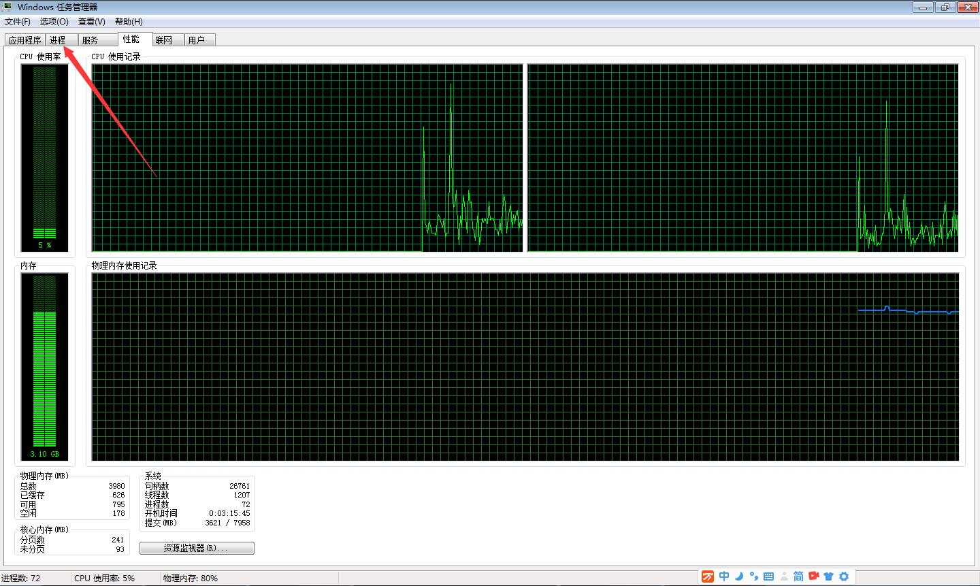Image resolution: width=980 pixels, height=586 pixels.
Task: Click the 物理内存(MB) group label
Action: (x=44, y=476)
